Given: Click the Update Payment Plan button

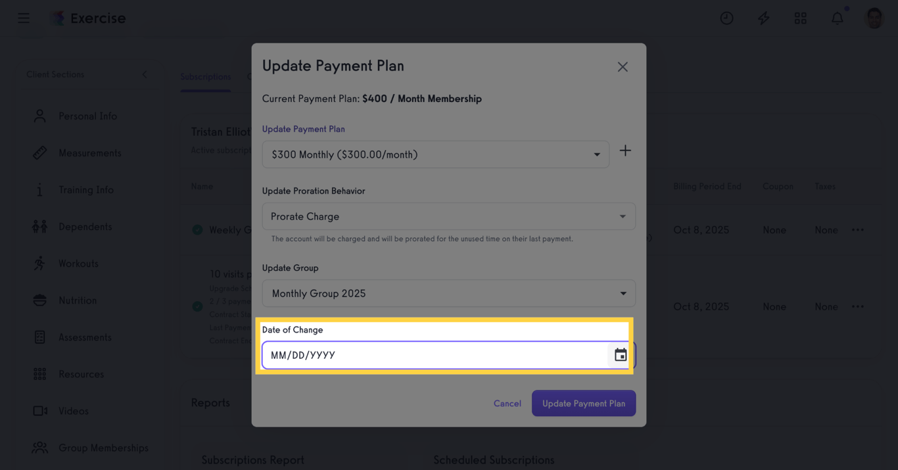Looking at the screenshot, I should click(x=583, y=404).
